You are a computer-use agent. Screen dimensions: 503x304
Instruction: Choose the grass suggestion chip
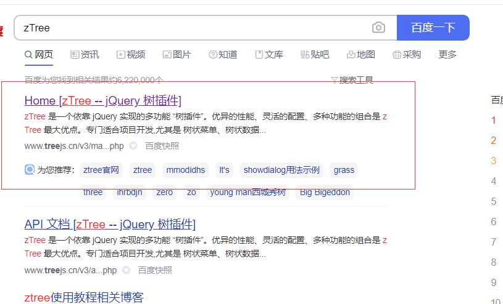[x=344, y=170]
